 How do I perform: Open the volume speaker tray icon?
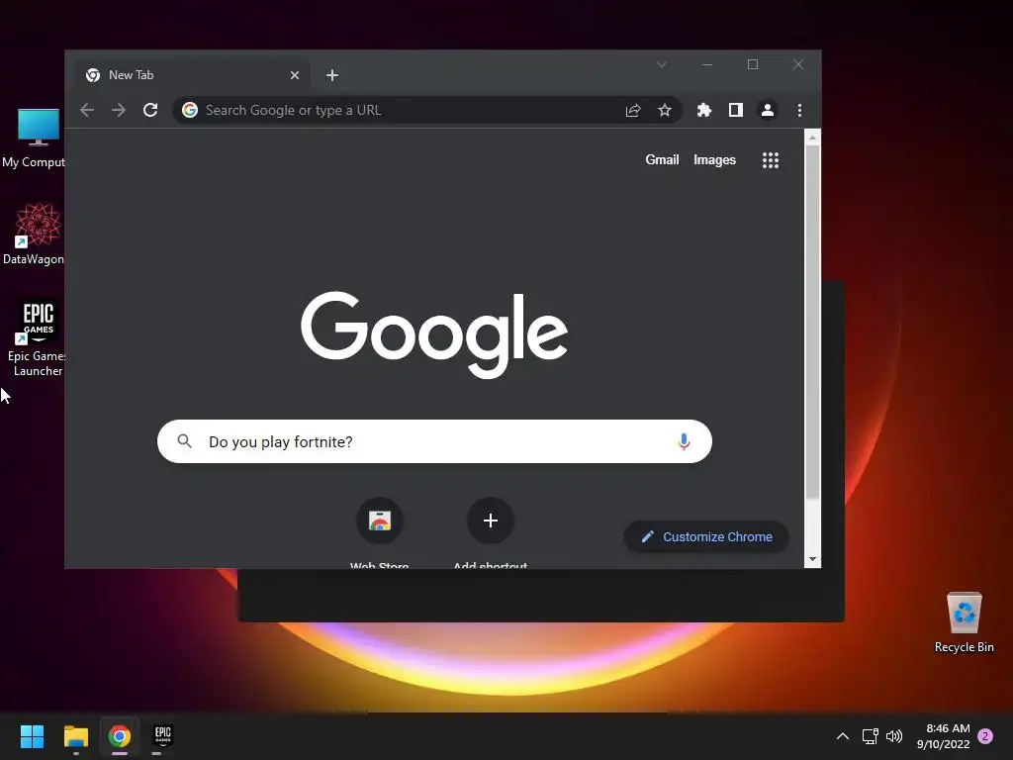[894, 736]
